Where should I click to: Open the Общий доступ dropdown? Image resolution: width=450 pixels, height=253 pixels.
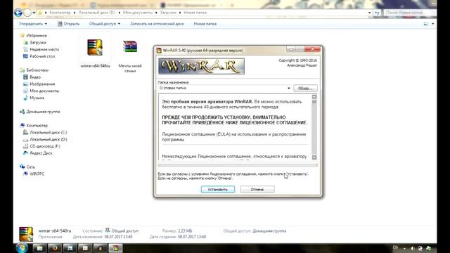105,24
